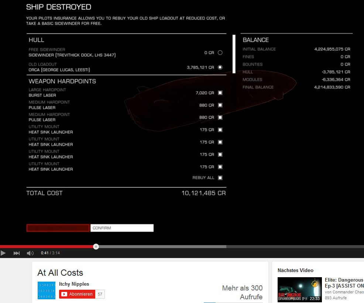
Task: Click the Abonnieren subscribe button
Action: (77, 294)
